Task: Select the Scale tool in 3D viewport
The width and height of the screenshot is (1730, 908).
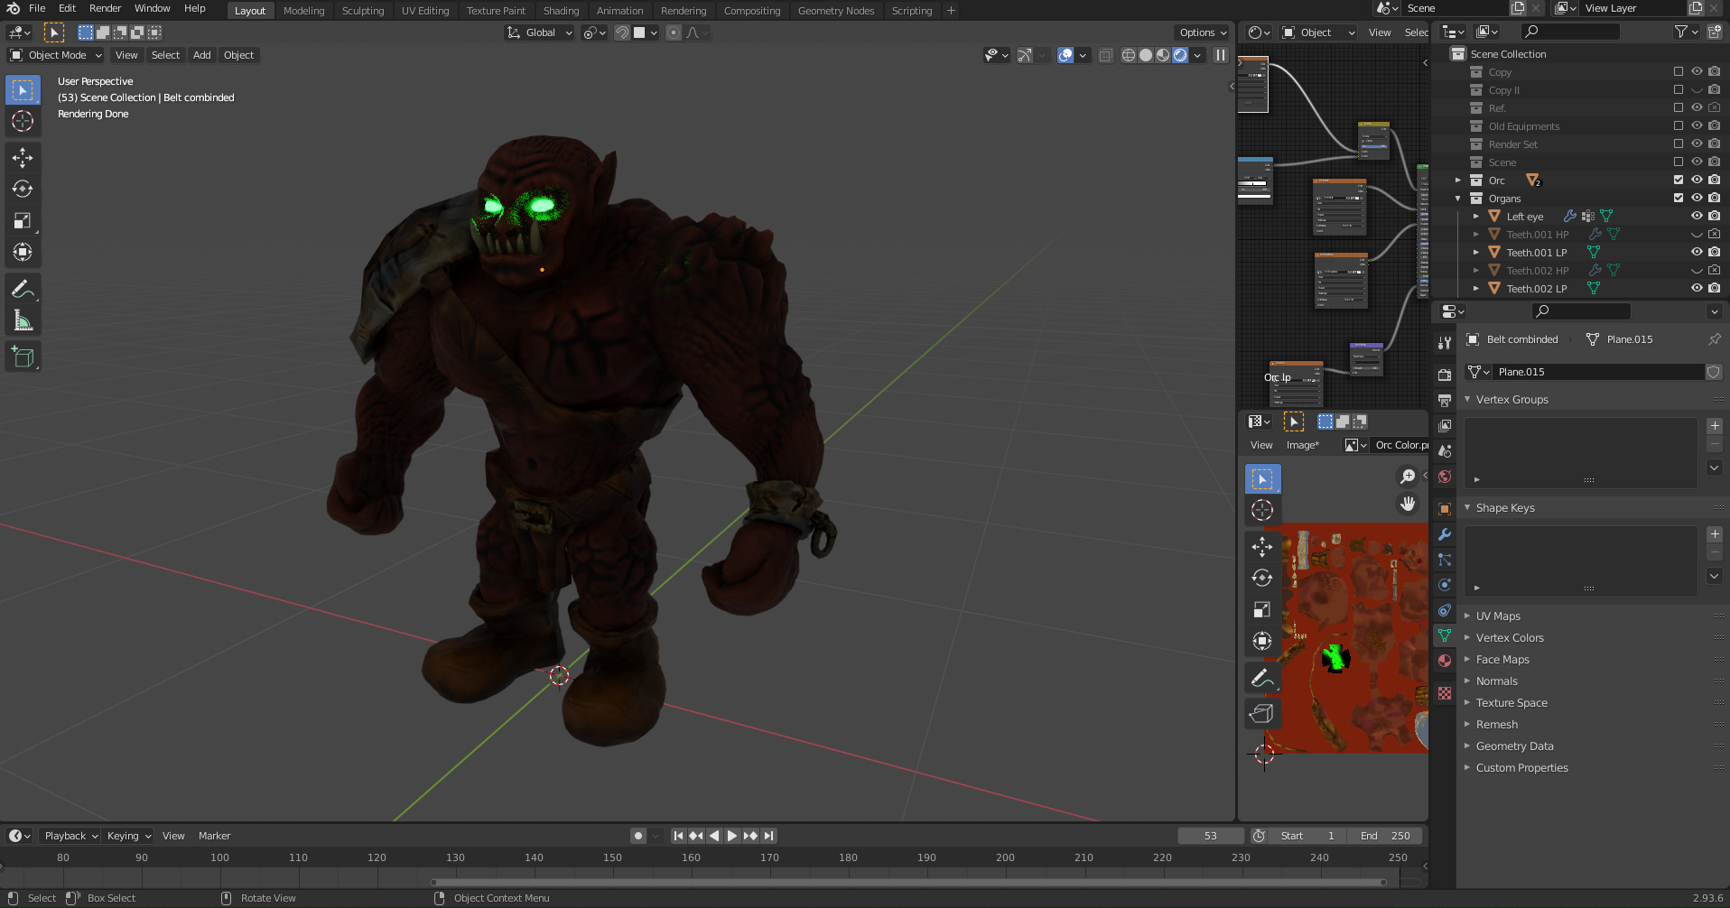Action: 23,221
